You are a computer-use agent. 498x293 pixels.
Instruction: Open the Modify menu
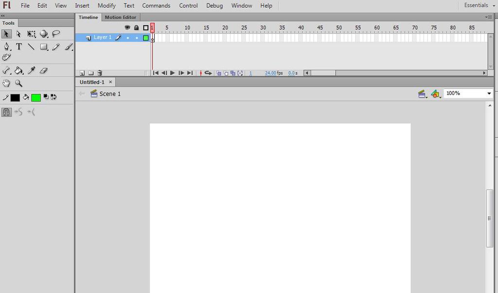coord(107,5)
